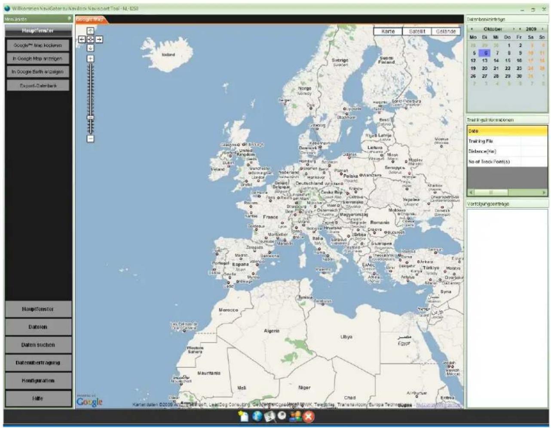
Task: Click the Export-Datenbank button
Action: (x=38, y=85)
